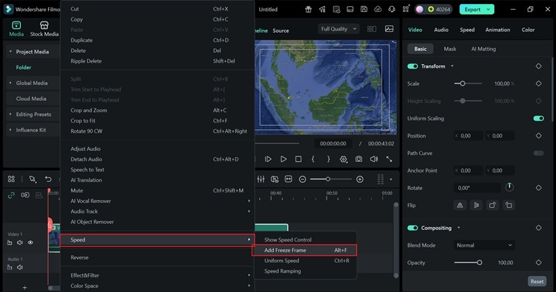Click the flip horizontal icon
The height and width of the screenshot is (292, 556).
pos(460,205)
